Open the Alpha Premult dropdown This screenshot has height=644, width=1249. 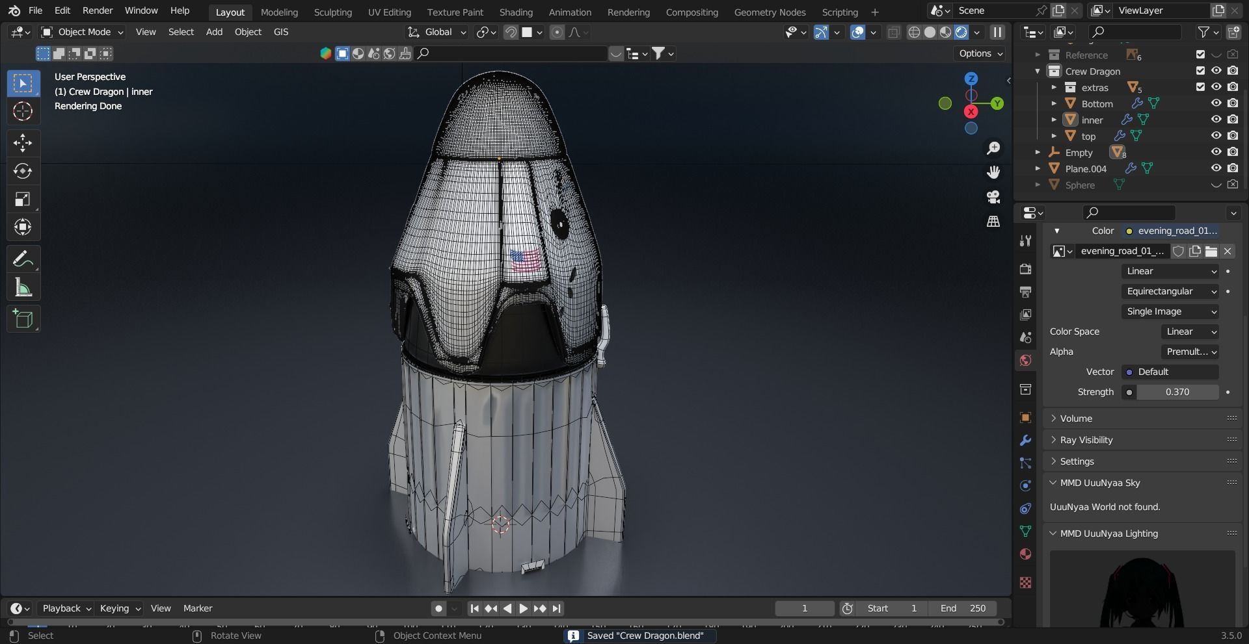[x=1190, y=352]
